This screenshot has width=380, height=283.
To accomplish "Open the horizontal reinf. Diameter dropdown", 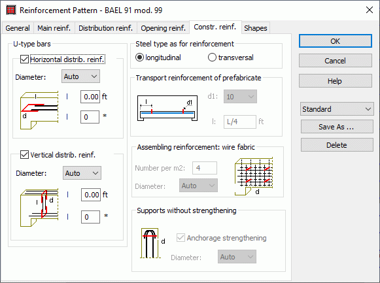I will 80,76.
